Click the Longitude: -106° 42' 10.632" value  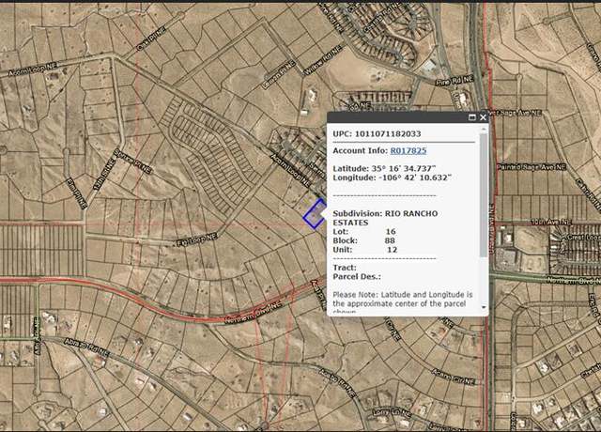point(393,177)
